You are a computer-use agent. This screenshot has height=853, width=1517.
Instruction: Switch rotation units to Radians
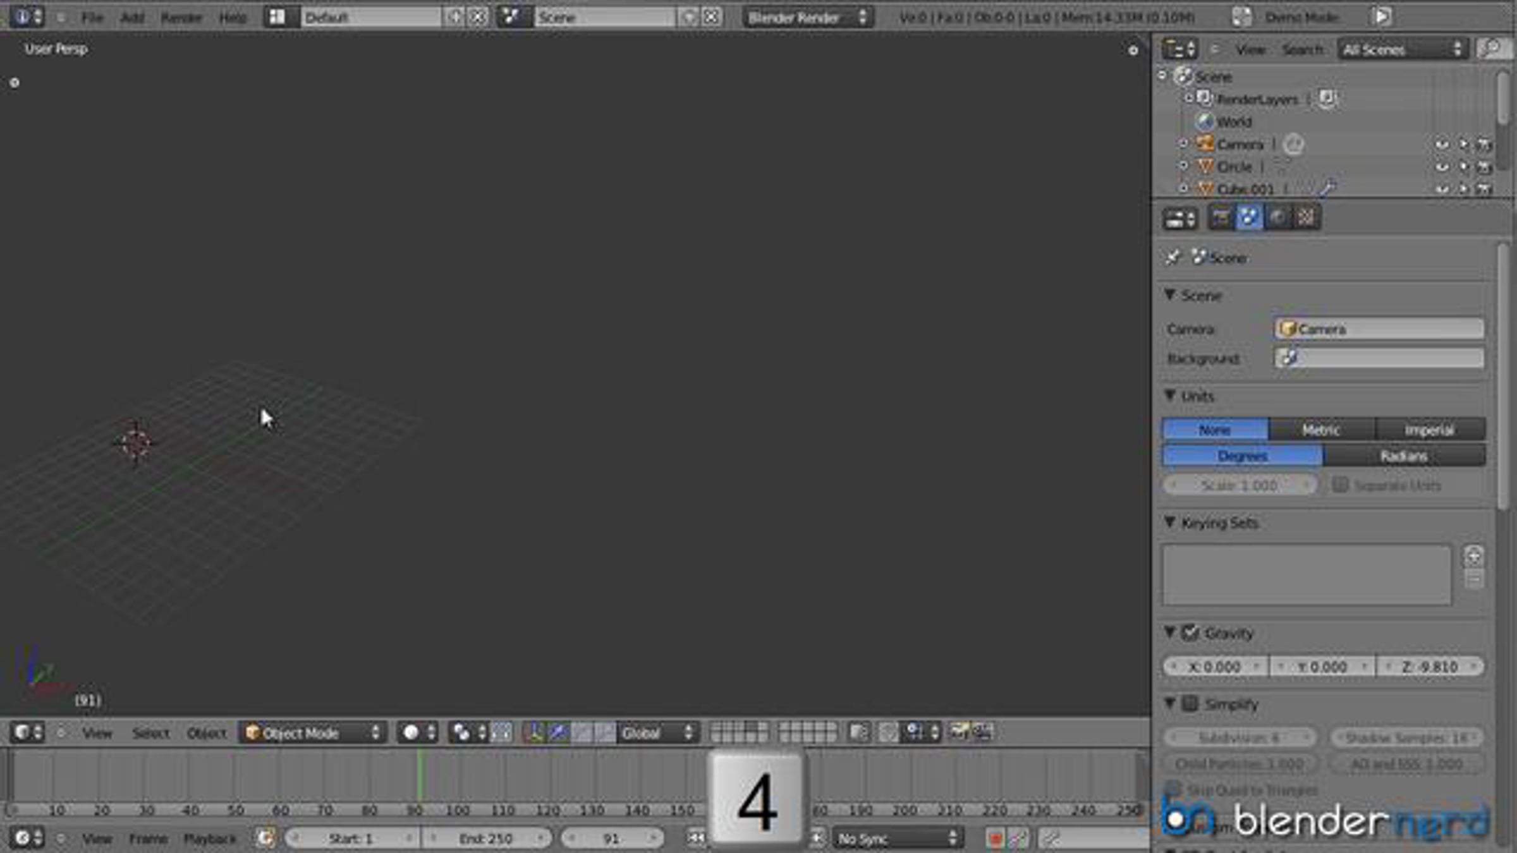pos(1404,456)
